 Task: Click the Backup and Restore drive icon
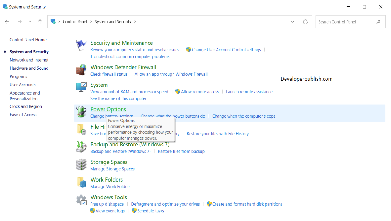[81, 147]
